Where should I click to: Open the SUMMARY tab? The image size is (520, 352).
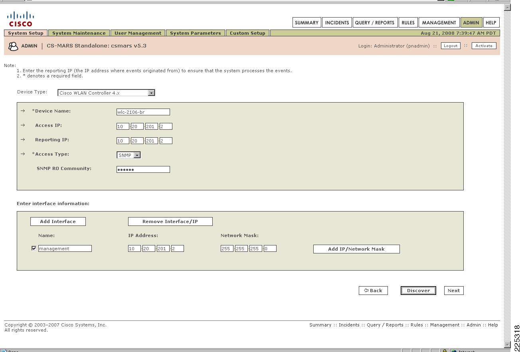(306, 23)
